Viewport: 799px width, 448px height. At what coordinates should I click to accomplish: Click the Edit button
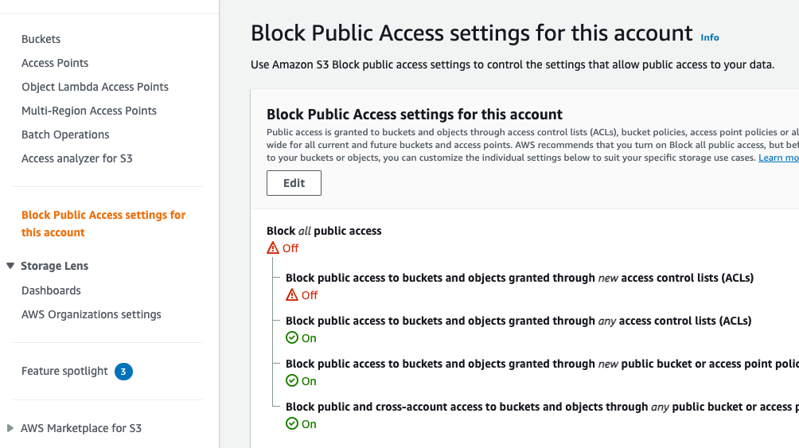[x=294, y=183]
